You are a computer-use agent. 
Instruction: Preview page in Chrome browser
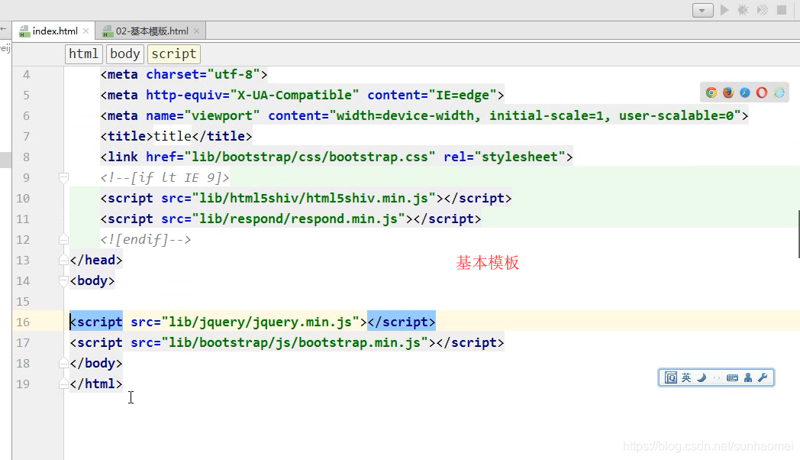(711, 92)
